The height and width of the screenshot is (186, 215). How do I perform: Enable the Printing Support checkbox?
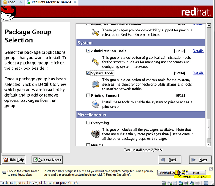click(x=88, y=95)
